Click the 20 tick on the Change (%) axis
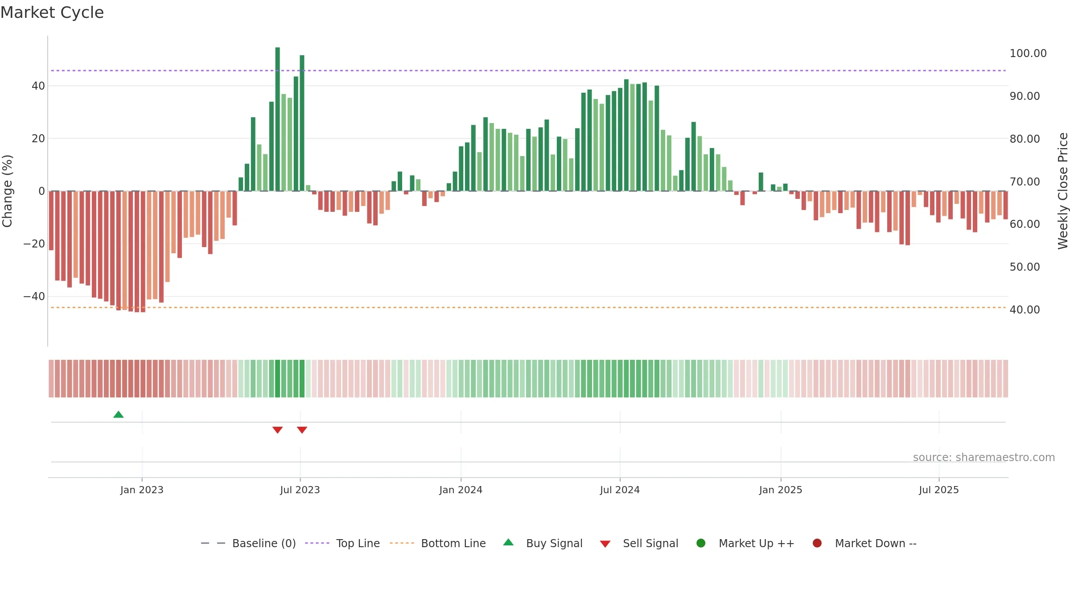Image resolution: width=1070 pixels, height=602 pixels. point(38,139)
